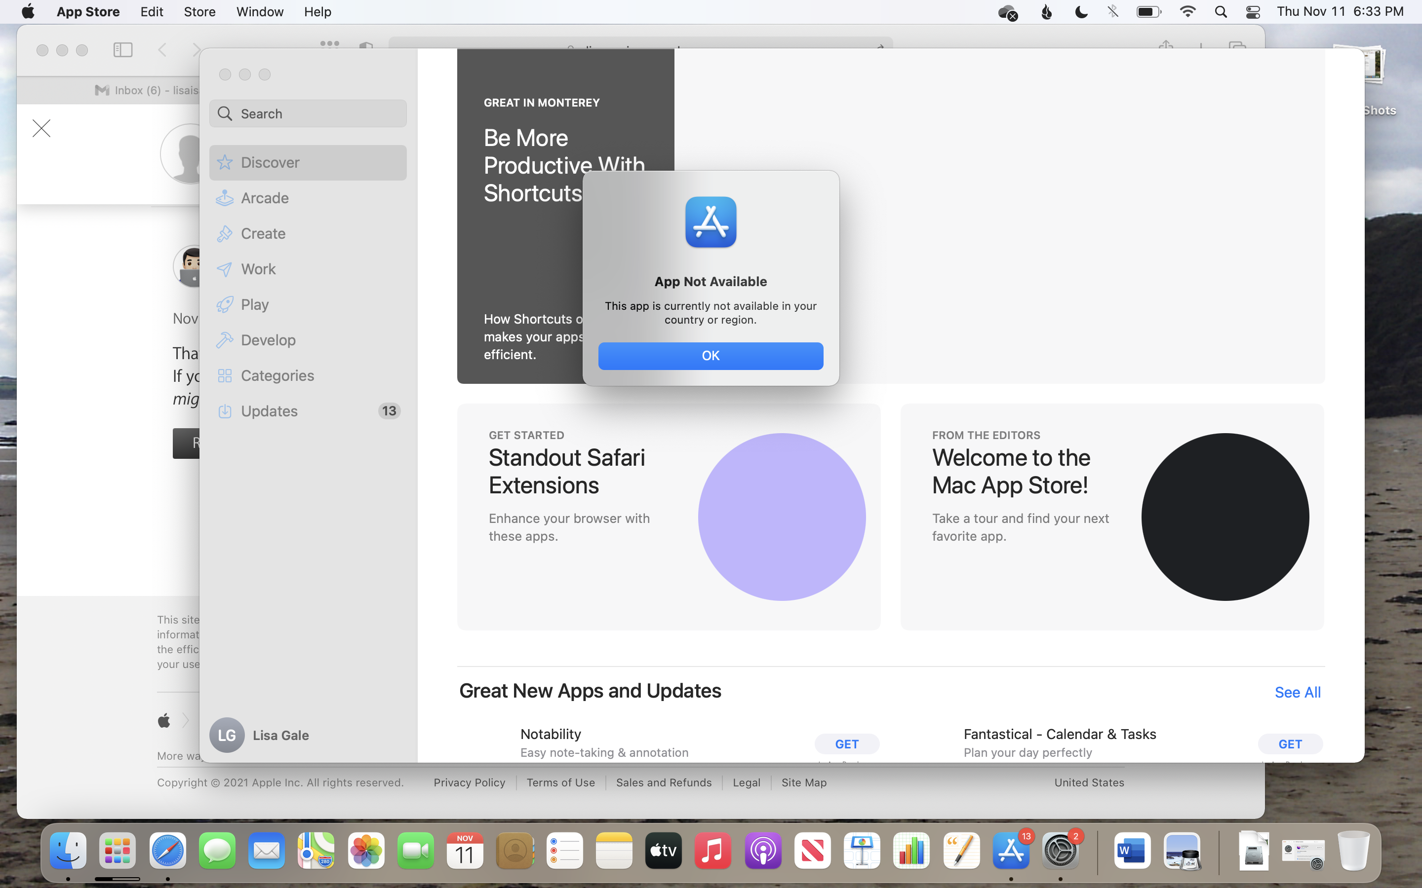This screenshot has width=1422, height=888.
Task: Click the battery status icon
Action: click(1149, 12)
